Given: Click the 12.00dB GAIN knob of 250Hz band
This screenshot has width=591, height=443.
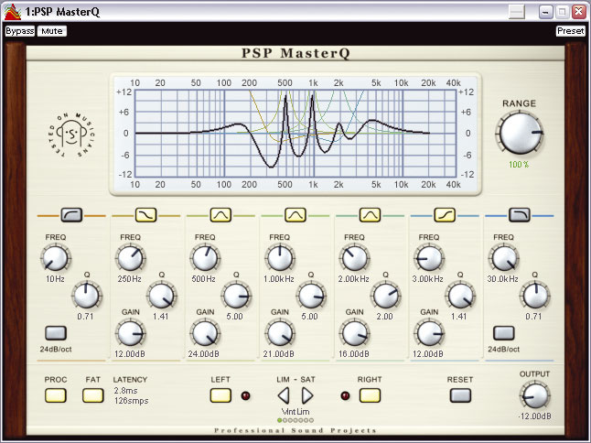Looking at the screenshot, I should point(130,333).
